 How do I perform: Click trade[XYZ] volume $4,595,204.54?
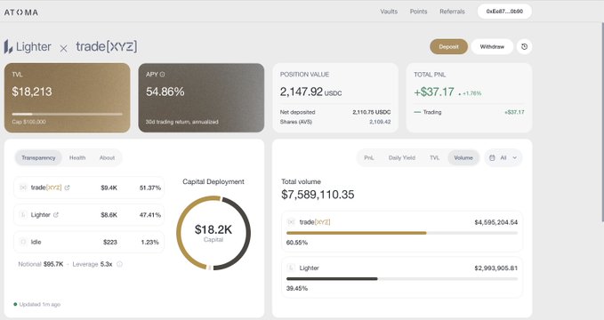(496, 222)
